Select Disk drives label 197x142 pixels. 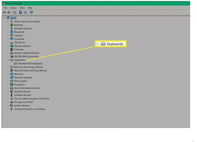click(20, 42)
